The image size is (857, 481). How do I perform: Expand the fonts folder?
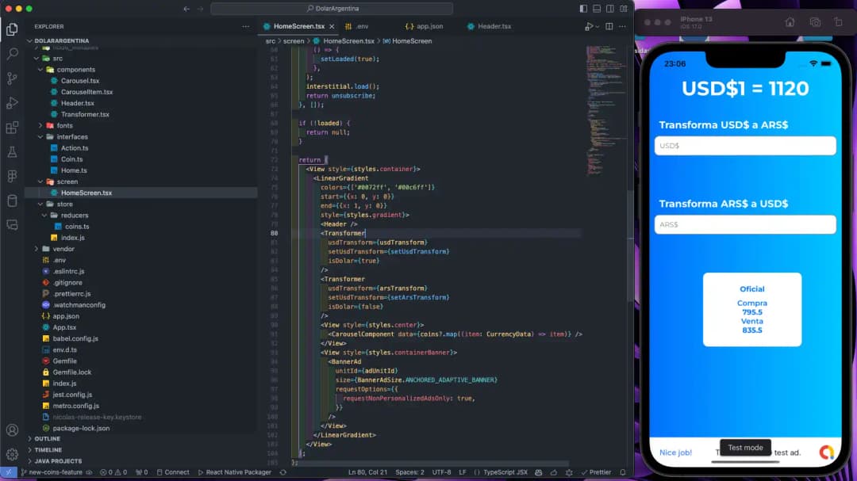[64, 125]
